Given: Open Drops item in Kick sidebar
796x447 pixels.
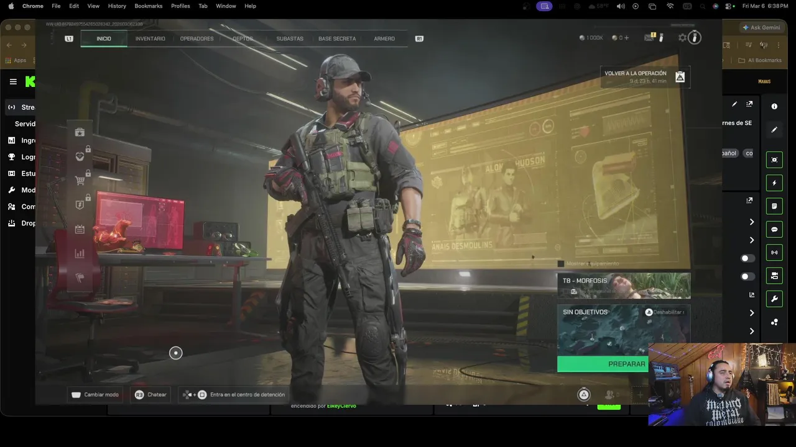Looking at the screenshot, I should (21, 223).
